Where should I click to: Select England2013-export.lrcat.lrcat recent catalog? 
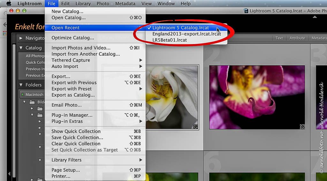click(x=186, y=34)
